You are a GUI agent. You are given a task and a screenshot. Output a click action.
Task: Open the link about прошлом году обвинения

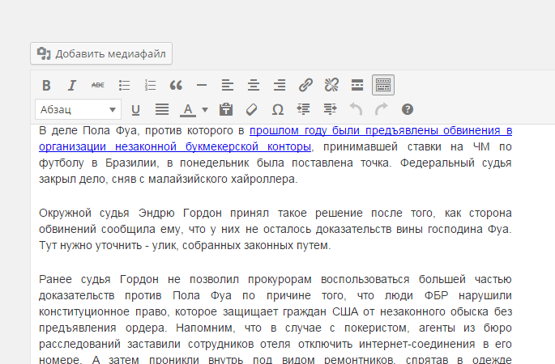[x=380, y=130]
